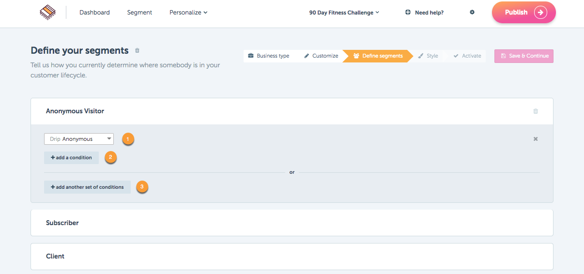Open the Drip Anonymous dropdown
Image resolution: width=584 pixels, height=274 pixels.
pyautogui.click(x=79, y=139)
